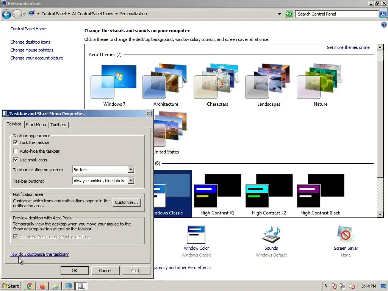Image resolution: width=388 pixels, height=291 pixels.
Task: Open Get more themes online link
Action: (348, 47)
